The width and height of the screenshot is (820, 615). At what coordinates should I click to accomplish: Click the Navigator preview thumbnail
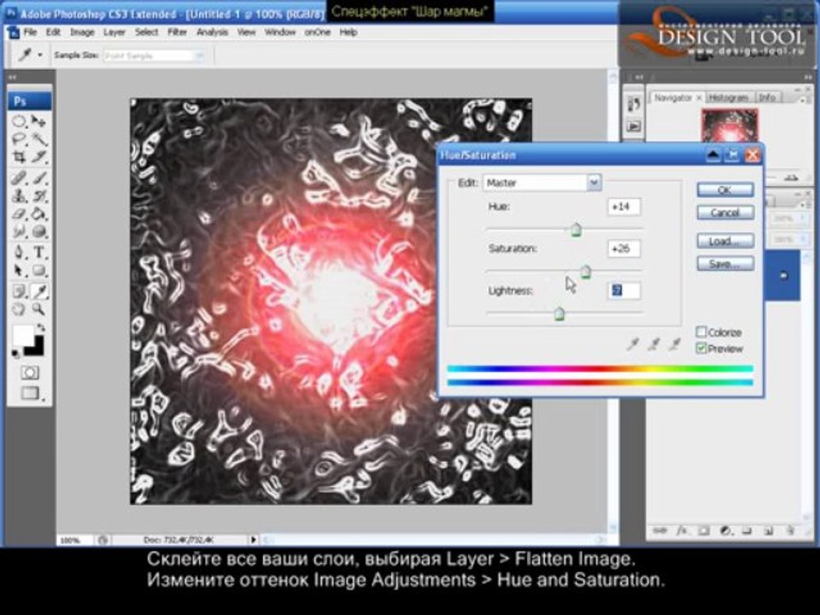pyautogui.click(x=729, y=126)
